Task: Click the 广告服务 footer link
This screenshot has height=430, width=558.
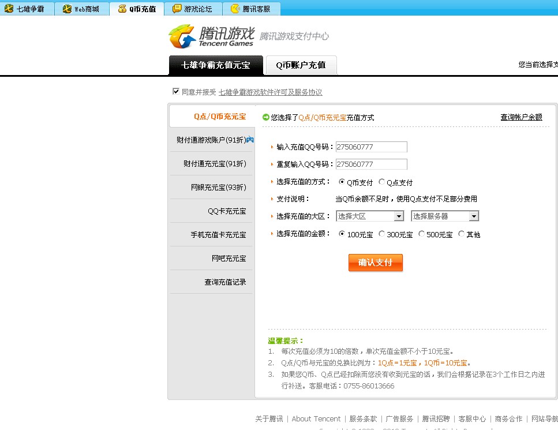Action: click(399, 419)
